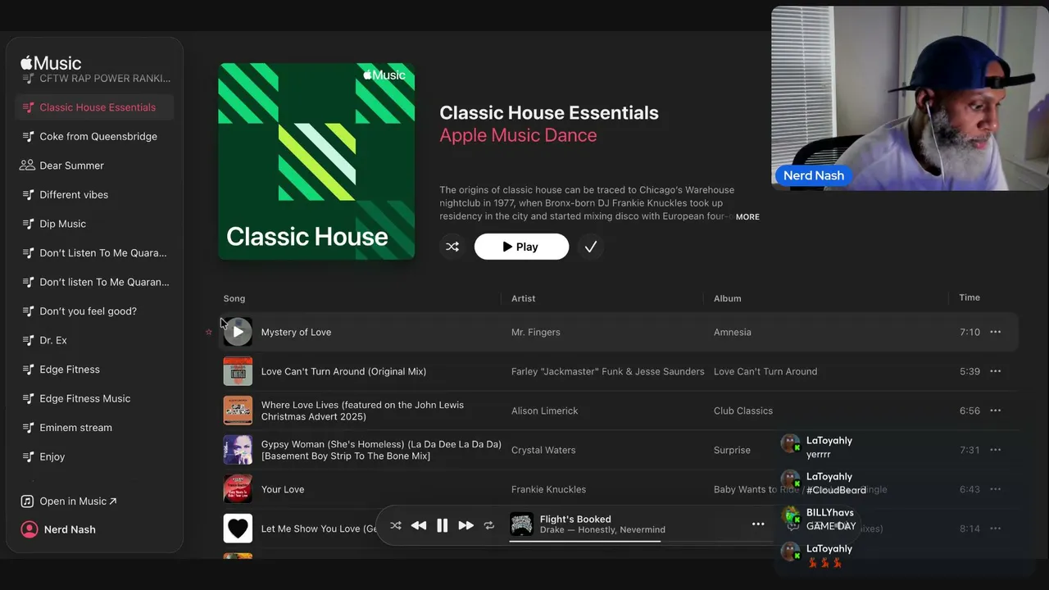This screenshot has width=1049, height=590.
Task: Open mini player more options menu
Action: tap(758, 524)
